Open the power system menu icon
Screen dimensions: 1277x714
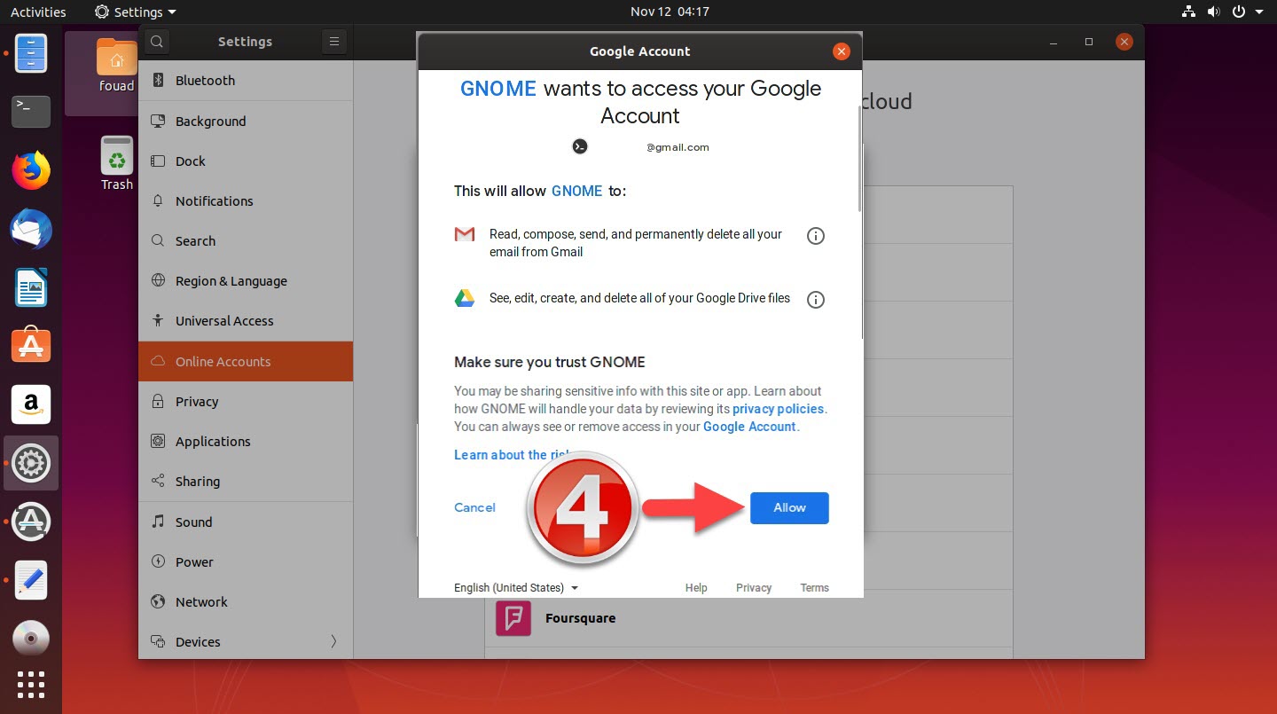1238,12
